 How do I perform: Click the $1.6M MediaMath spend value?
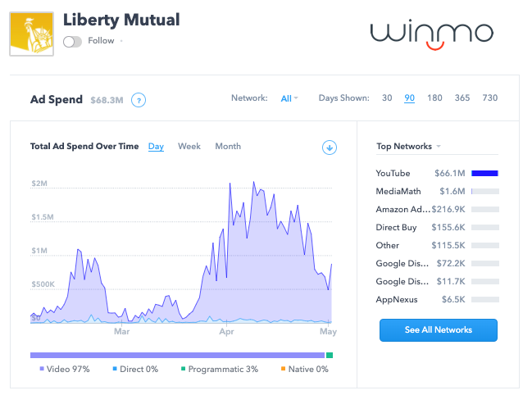click(453, 191)
